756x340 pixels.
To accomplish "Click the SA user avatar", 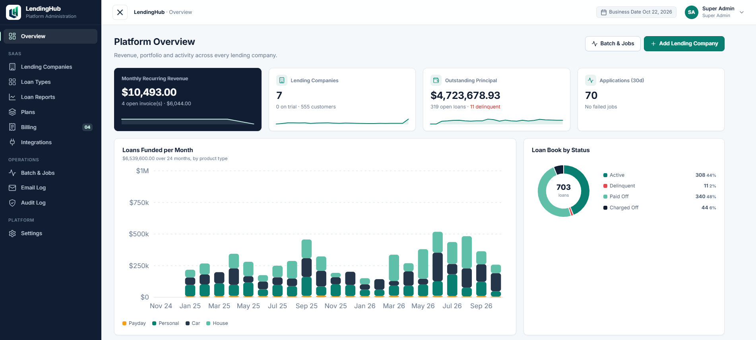I will point(692,12).
